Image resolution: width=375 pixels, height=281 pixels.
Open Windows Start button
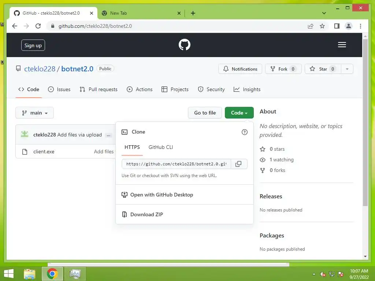[x=9, y=274]
